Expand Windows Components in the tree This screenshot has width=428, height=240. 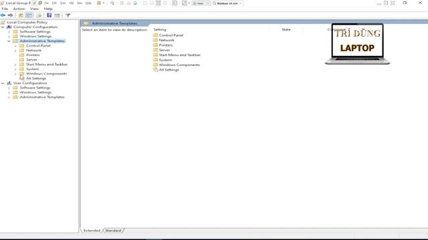pos(15,74)
